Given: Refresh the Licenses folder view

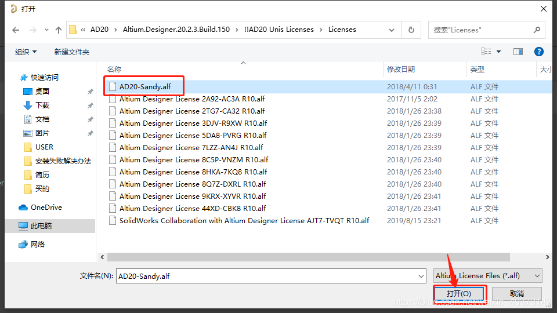Looking at the screenshot, I should 411,30.
